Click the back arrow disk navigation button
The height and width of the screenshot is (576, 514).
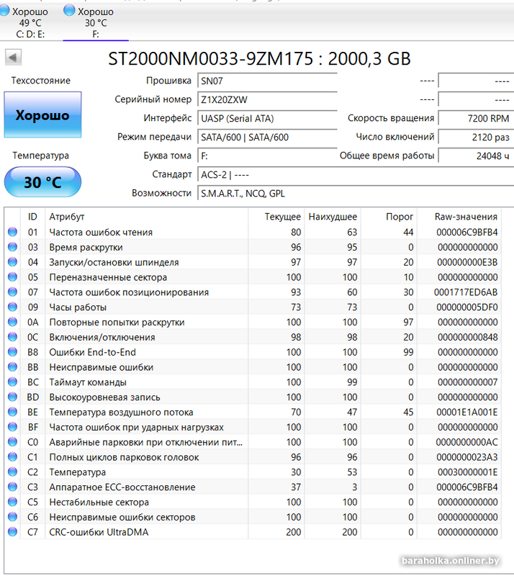[14, 58]
